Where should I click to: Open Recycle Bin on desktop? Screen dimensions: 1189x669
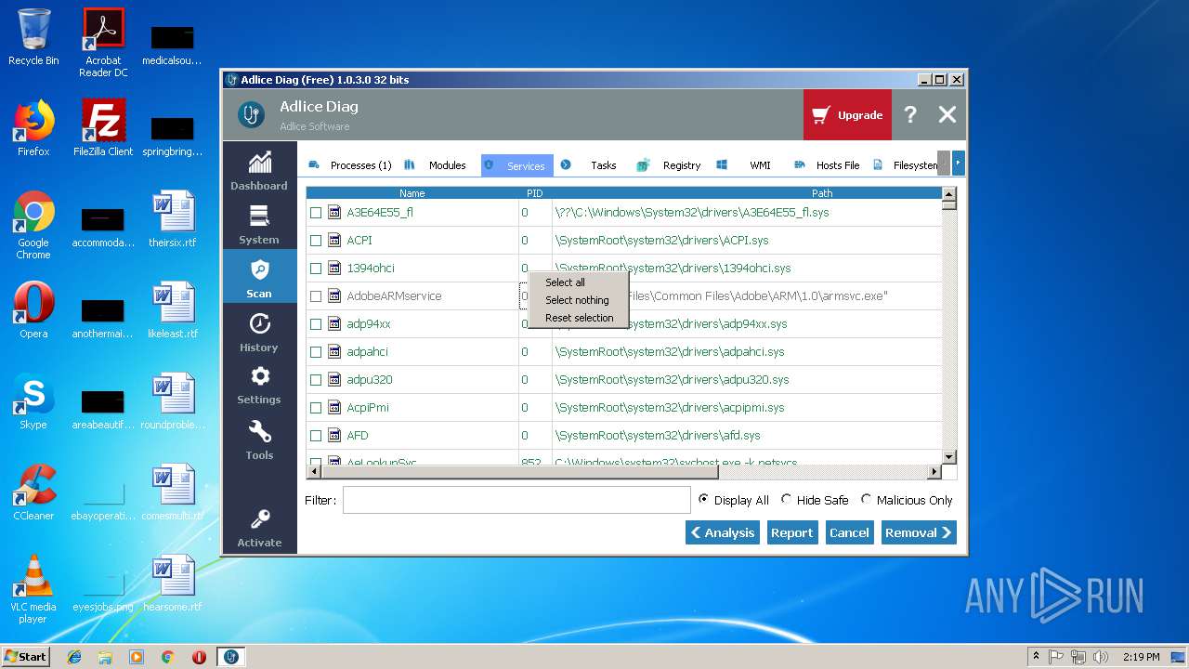tap(33, 37)
